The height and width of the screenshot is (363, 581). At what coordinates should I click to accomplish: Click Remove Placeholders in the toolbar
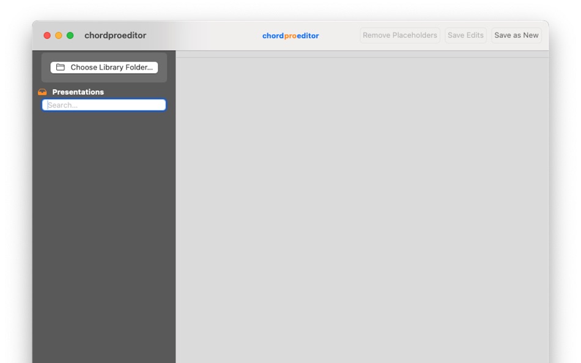pyautogui.click(x=399, y=35)
